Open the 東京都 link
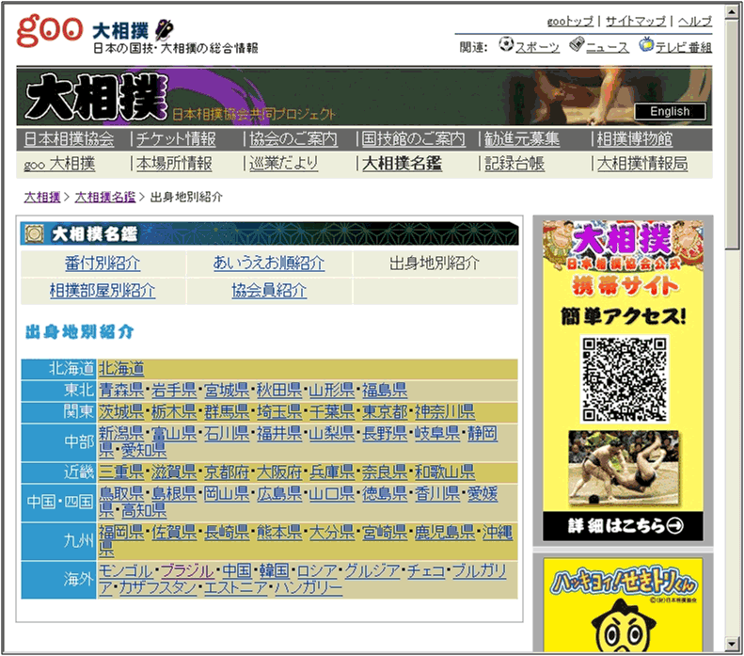 385,412
